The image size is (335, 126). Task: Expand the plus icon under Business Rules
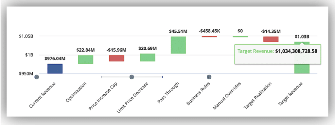pyautogui.click(x=209, y=77)
